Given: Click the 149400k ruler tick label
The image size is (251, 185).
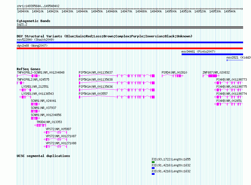Looking at the screenshot, I should (x=23, y=11).
